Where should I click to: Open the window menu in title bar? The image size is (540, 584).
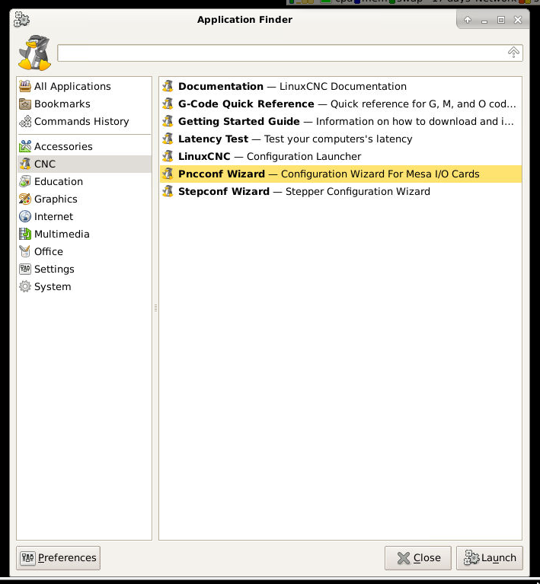(22, 19)
